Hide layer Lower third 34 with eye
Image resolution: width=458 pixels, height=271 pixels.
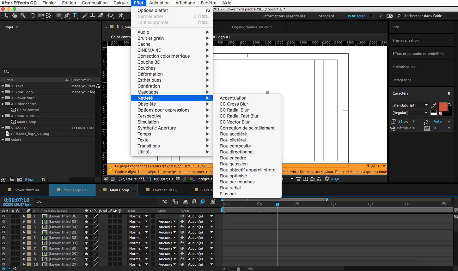click(x=3, y=227)
